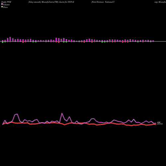Click the Volume legend color swatch
The height and width of the screenshot is (166, 166).
pos(2,4)
